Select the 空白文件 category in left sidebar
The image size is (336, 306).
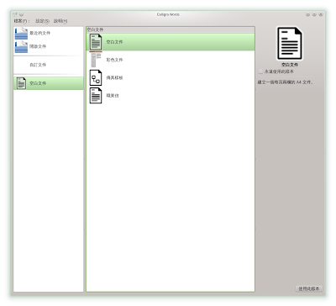click(49, 83)
